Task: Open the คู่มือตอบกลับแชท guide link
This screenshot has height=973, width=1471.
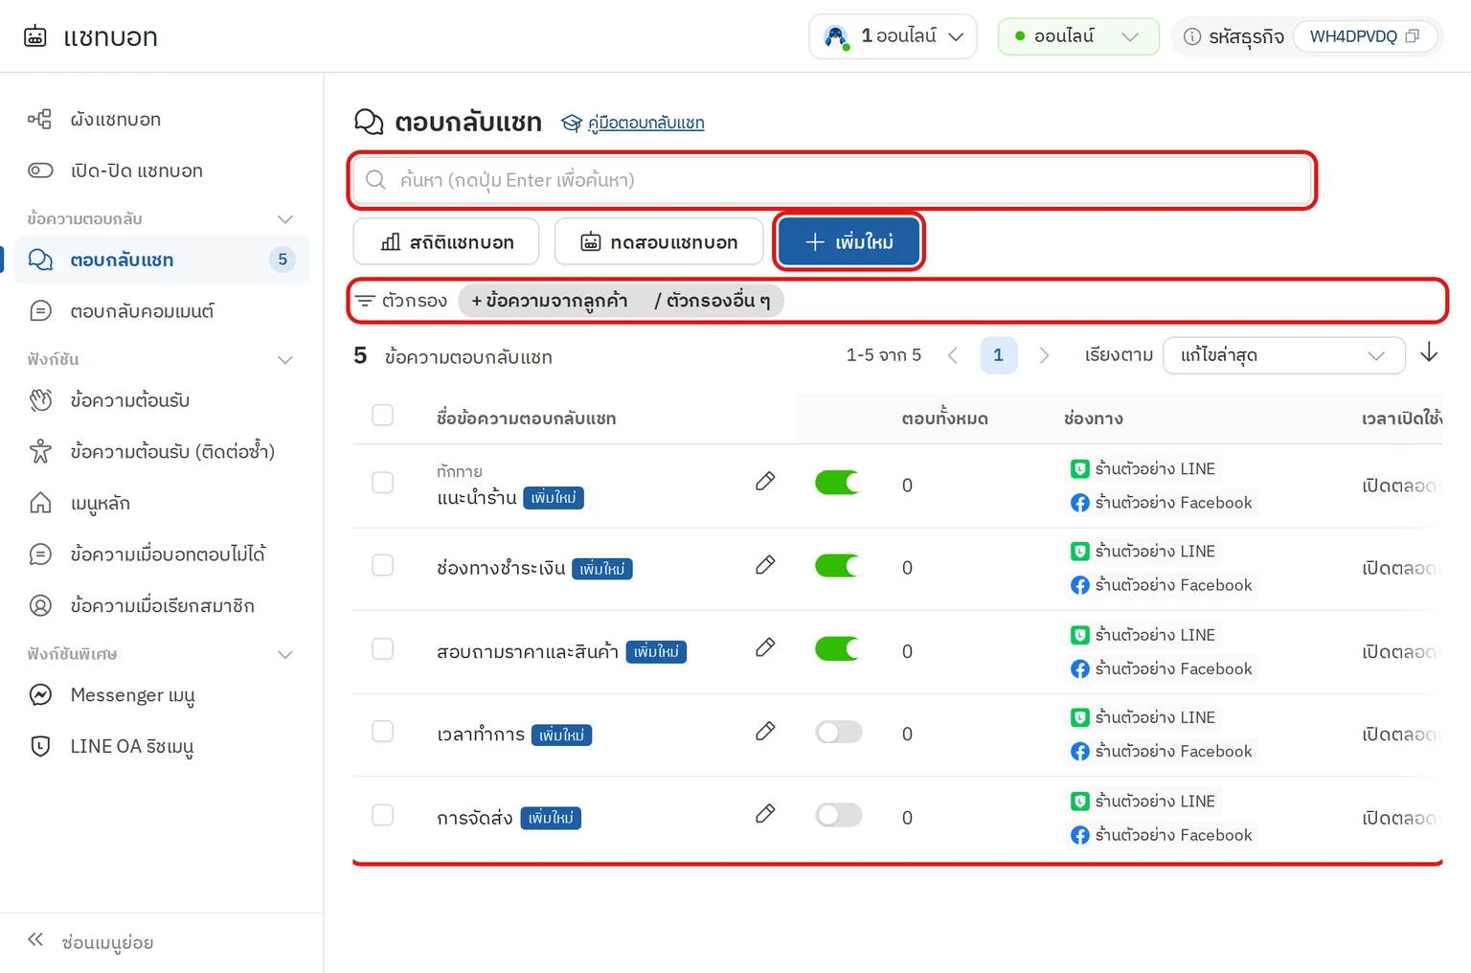Action: (x=645, y=123)
